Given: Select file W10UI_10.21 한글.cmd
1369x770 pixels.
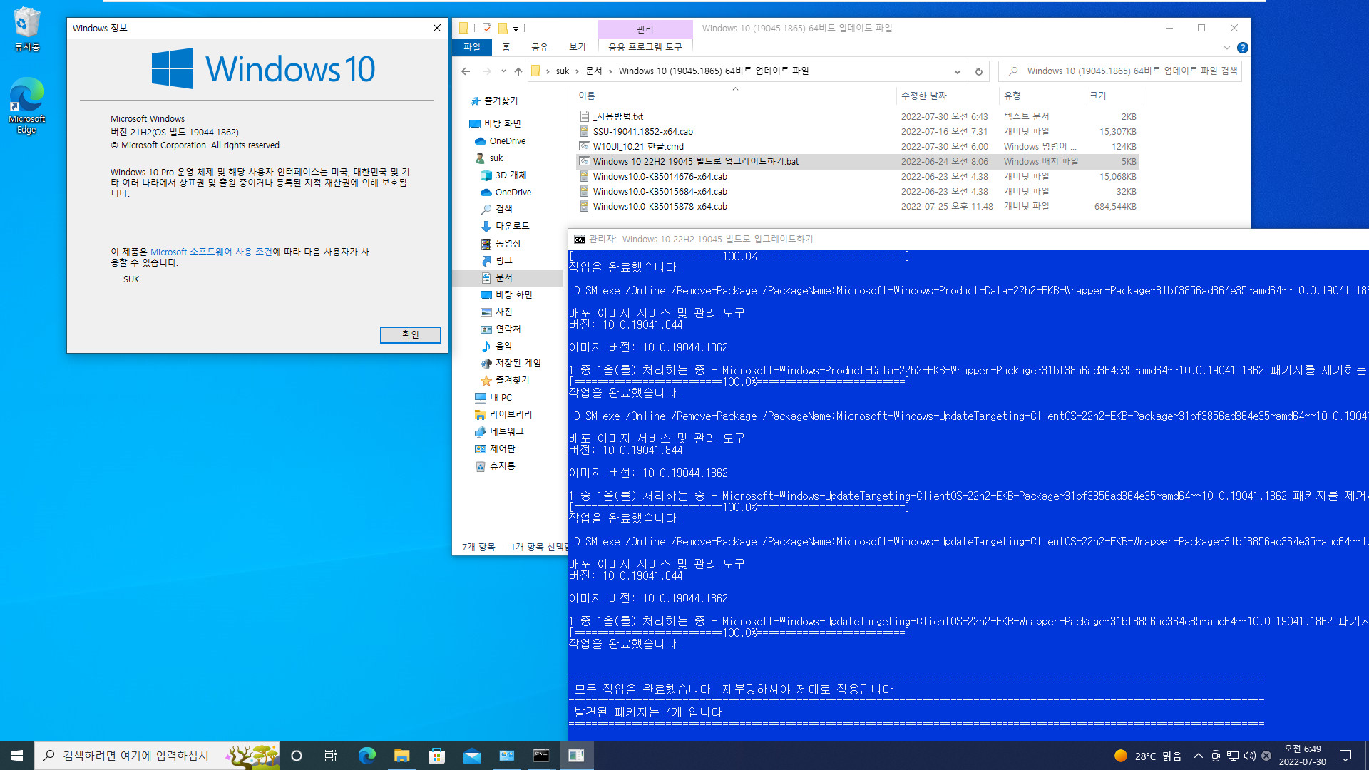Looking at the screenshot, I should tap(858, 146).
